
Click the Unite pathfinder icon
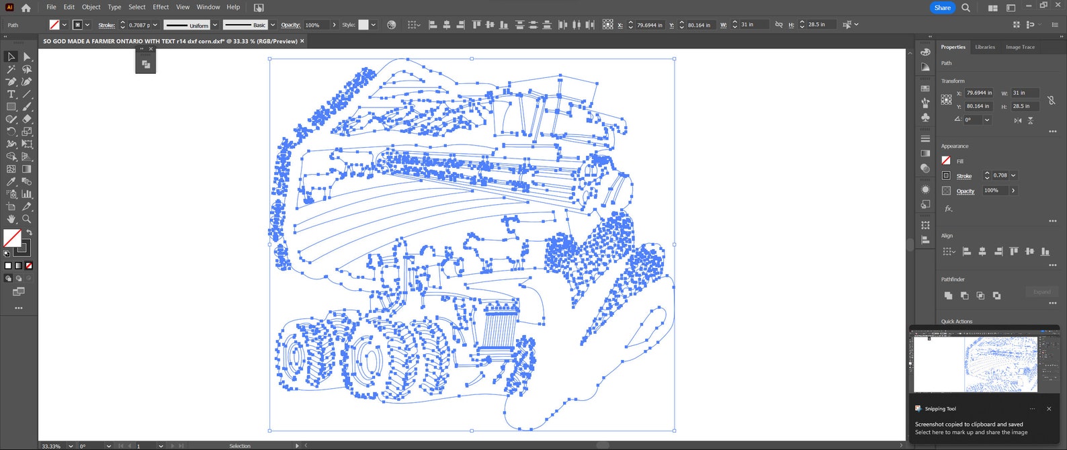(948, 296)
